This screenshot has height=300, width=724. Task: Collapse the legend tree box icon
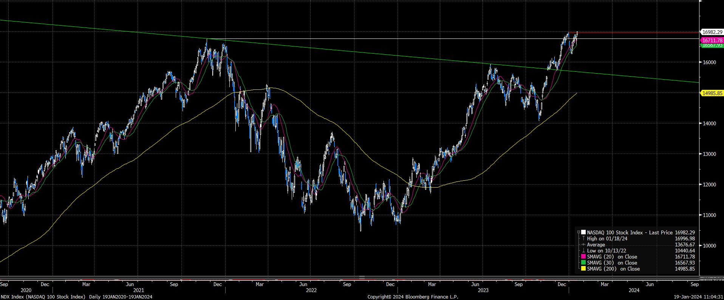(579, 232)
